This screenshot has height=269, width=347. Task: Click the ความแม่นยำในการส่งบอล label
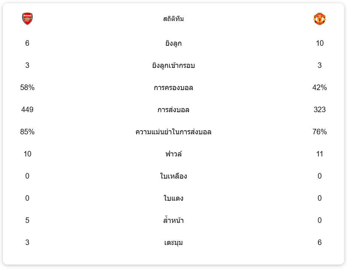tap(173, 132)
